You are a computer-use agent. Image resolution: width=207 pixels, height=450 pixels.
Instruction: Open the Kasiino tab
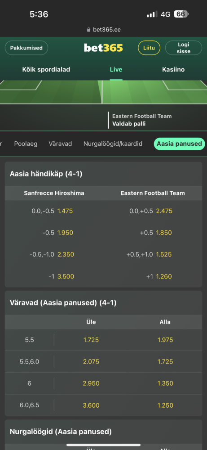173,69
